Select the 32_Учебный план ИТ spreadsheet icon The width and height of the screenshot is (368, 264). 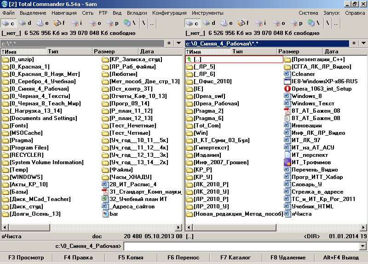pyautogui.click(x=105, y=199)
